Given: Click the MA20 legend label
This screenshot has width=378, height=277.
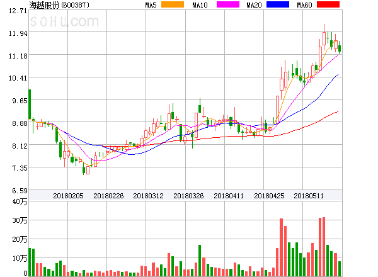Looking at the screenshot, I should pyautogui.click(x=254, y=5).
